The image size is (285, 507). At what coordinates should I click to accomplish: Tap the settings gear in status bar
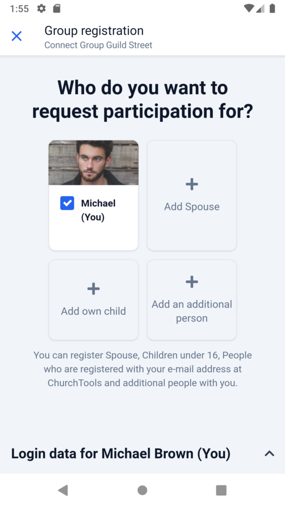tap(42, 8)
